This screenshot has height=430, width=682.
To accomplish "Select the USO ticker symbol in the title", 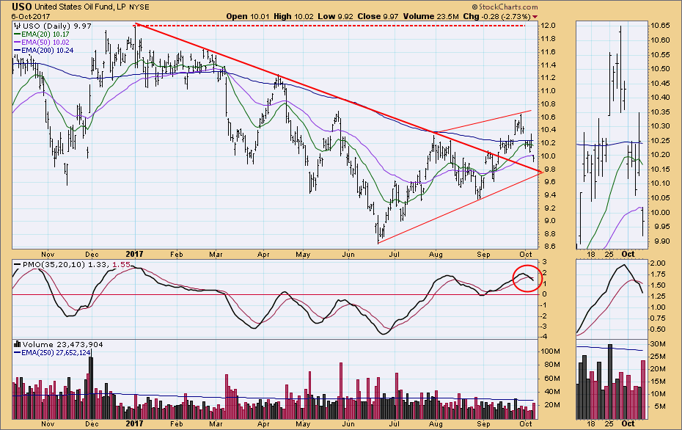I will tap(21, 7).
